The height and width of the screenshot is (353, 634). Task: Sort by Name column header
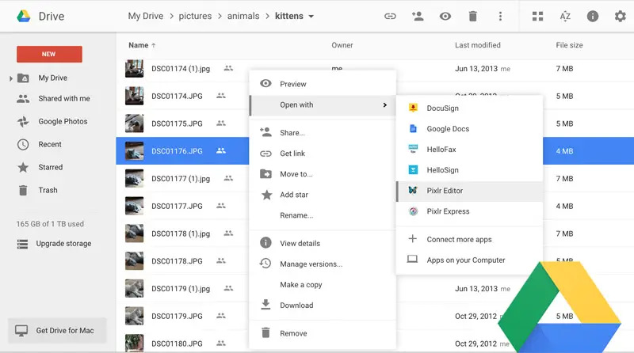click(138, 45)
